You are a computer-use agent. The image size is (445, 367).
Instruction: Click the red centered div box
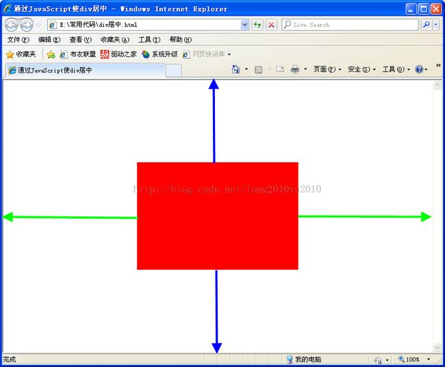pos(218,216)
